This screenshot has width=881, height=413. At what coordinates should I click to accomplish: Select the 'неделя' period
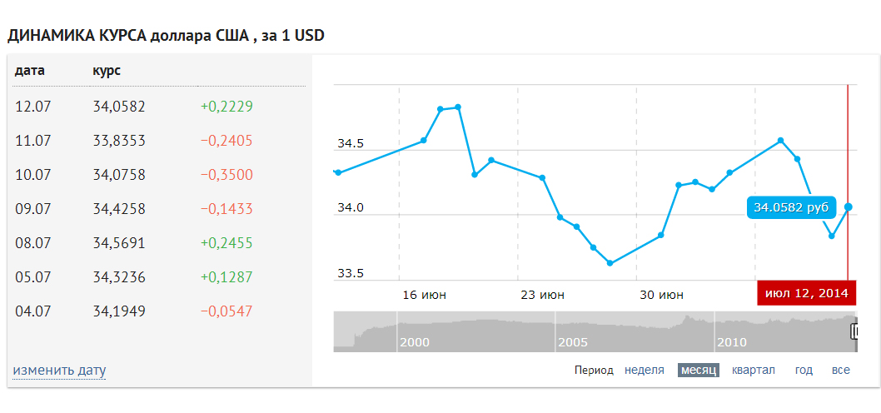pyautogui.click(x=644, y=371)
